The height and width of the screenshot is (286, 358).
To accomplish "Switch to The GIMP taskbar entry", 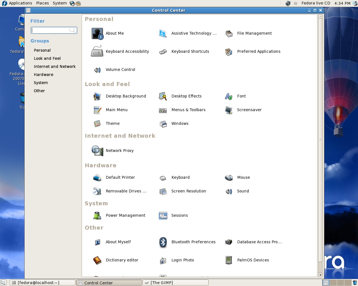I will click(x=176, y=283).
